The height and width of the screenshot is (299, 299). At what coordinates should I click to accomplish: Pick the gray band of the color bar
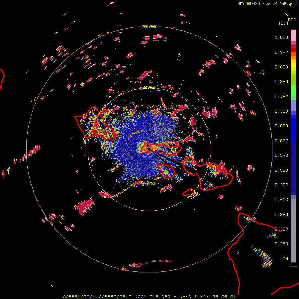(293, 231)
